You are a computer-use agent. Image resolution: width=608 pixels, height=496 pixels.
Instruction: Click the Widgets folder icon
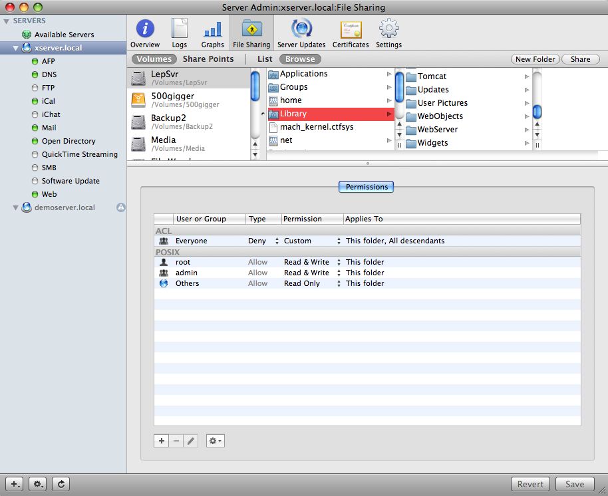[411, 143]
